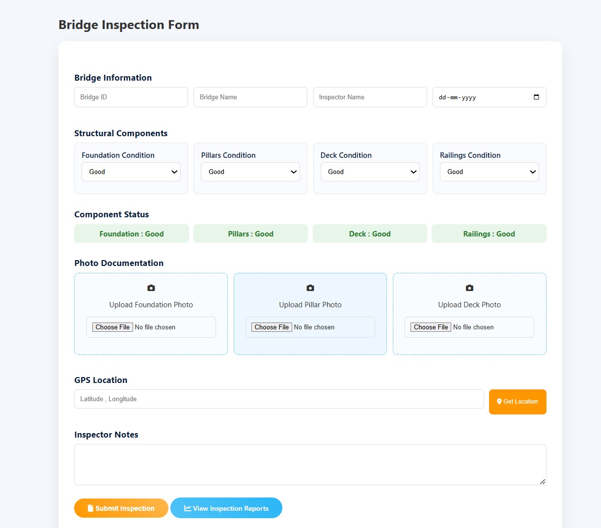
Task: Select the Deck Condition dropdown
Action: coord(370,172)
